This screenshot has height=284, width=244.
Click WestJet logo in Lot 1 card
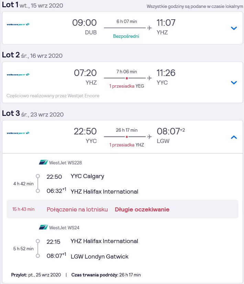coord(18,24)
